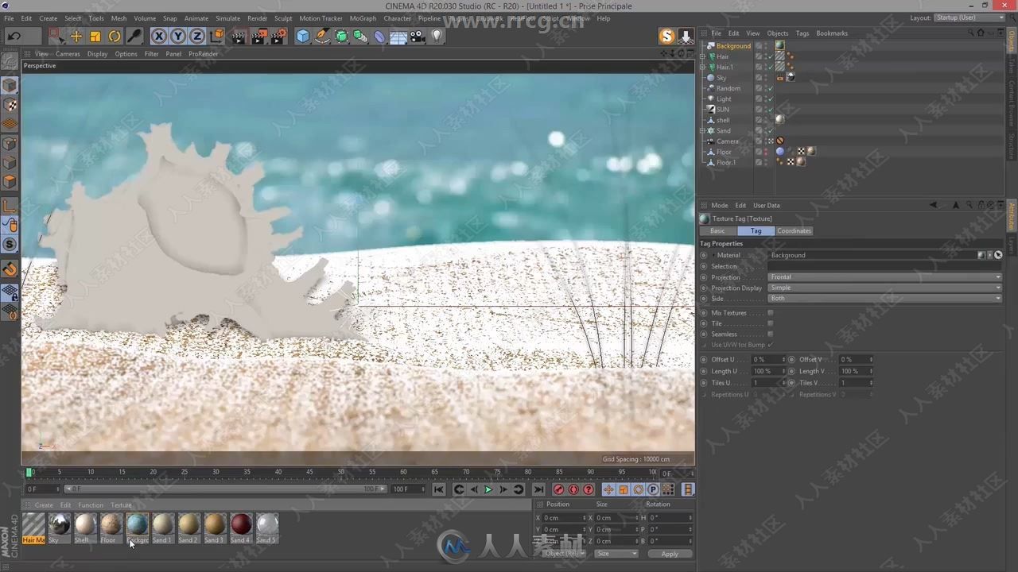The width and height of the screenshot is (1018, 572).
Task: Toggle Y axis lock
Action: (x=178, y=36)
